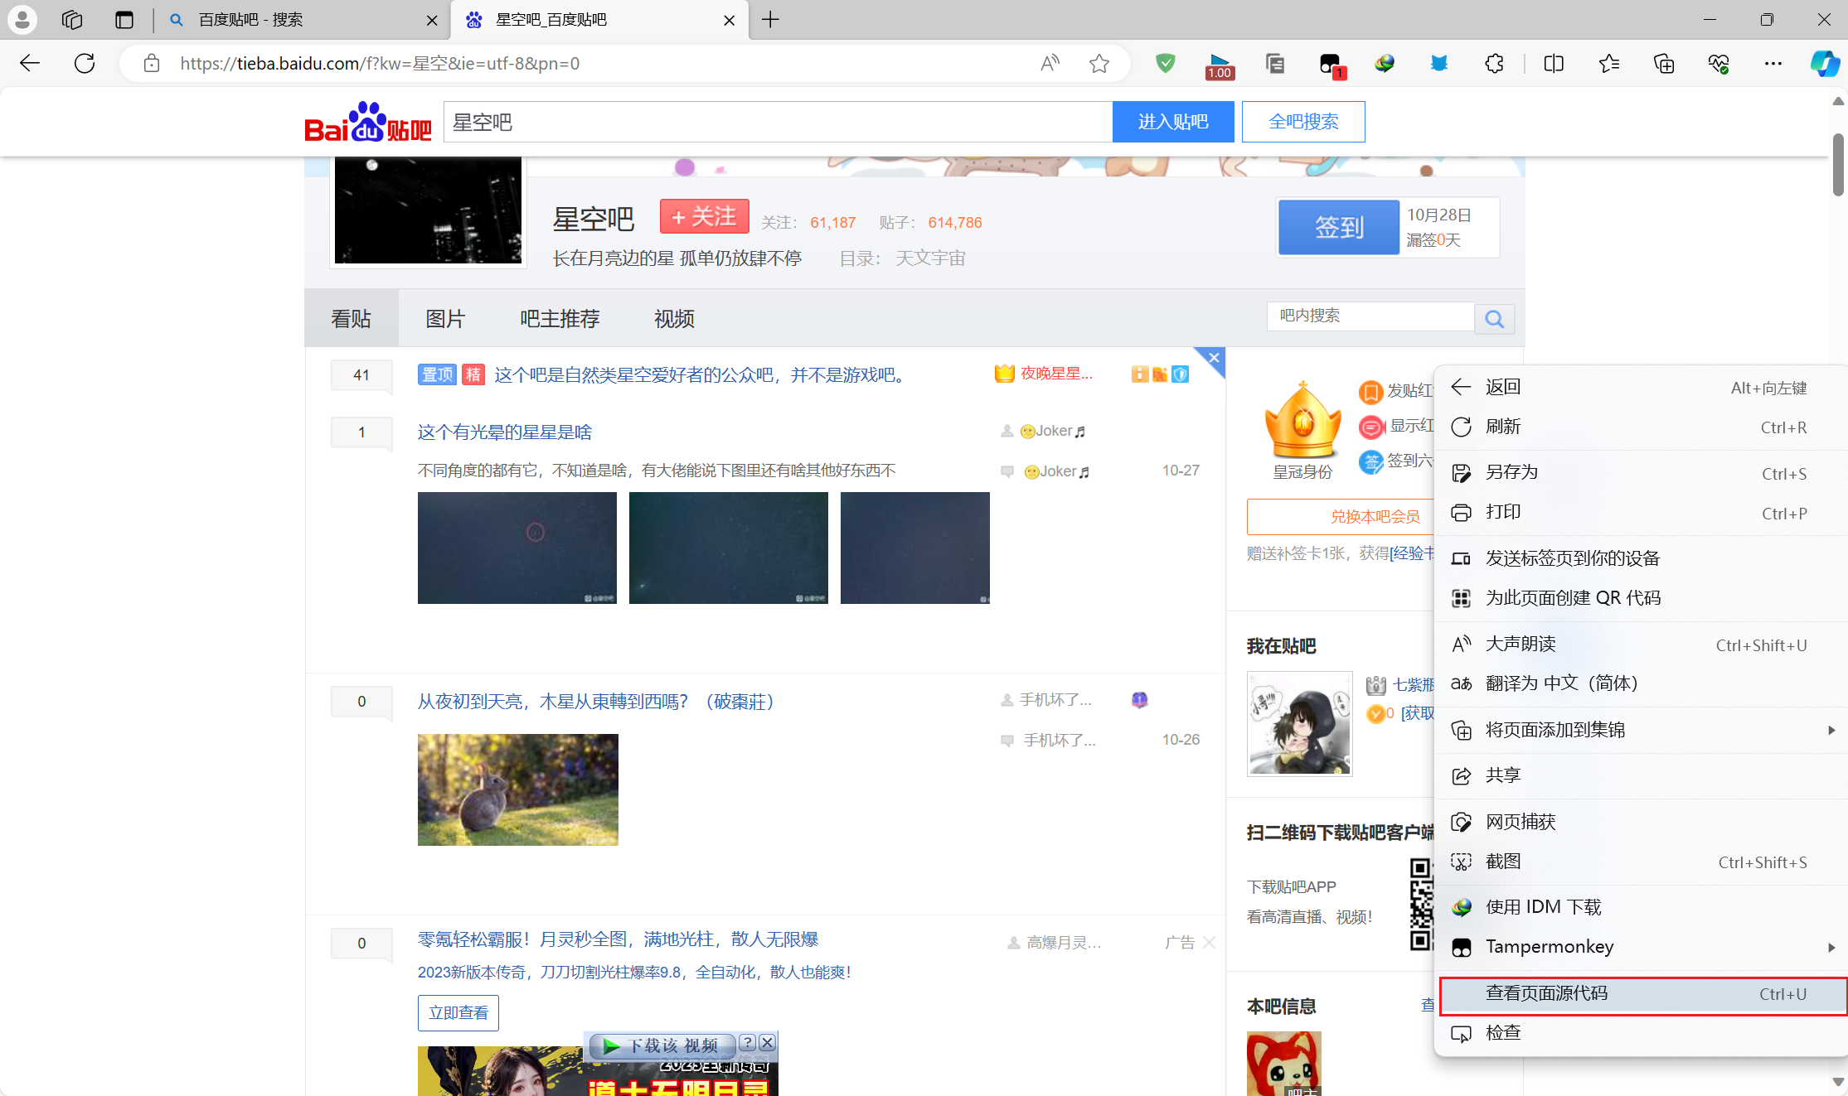Click the Copilot icon in toolbar

coord(1824,64)
